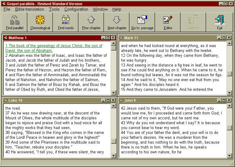Open the Bible translation menu
Image resolution: width=235 pixels, height=167 pixels.
pos(29,9)
